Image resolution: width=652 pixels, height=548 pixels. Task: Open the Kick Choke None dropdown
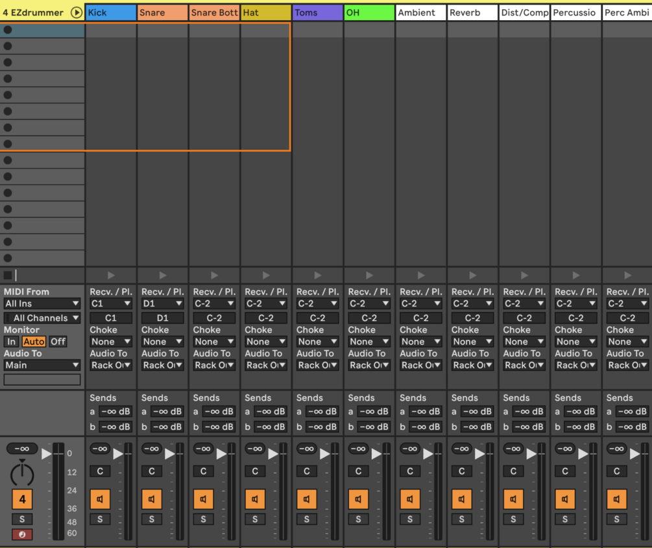pyautogui.click(x=111, y=342)
